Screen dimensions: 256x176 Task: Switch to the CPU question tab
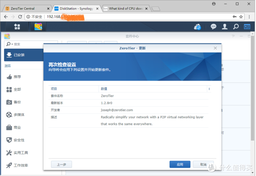point(126,9)
